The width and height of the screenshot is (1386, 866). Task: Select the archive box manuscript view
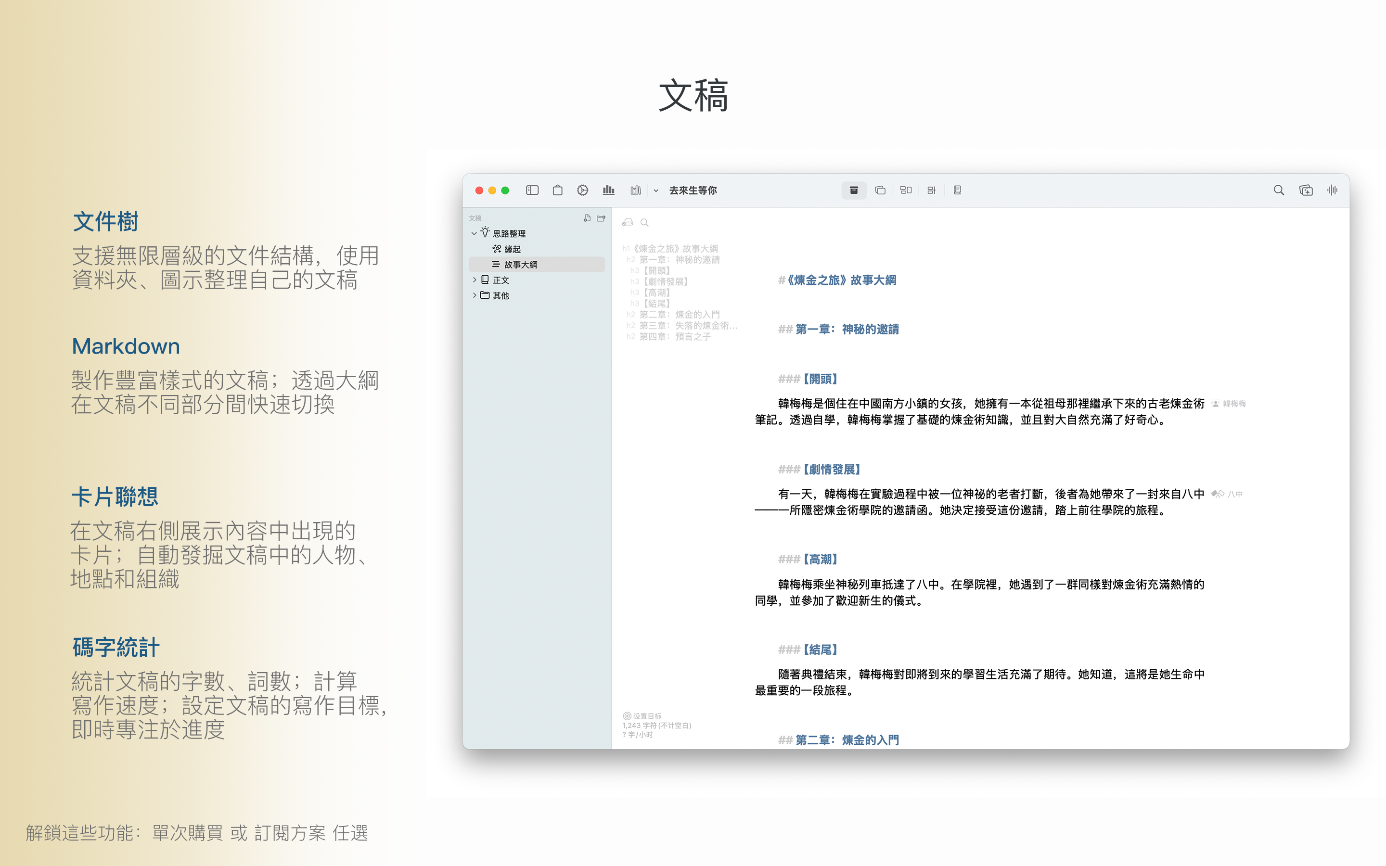(x=853, y=190)
